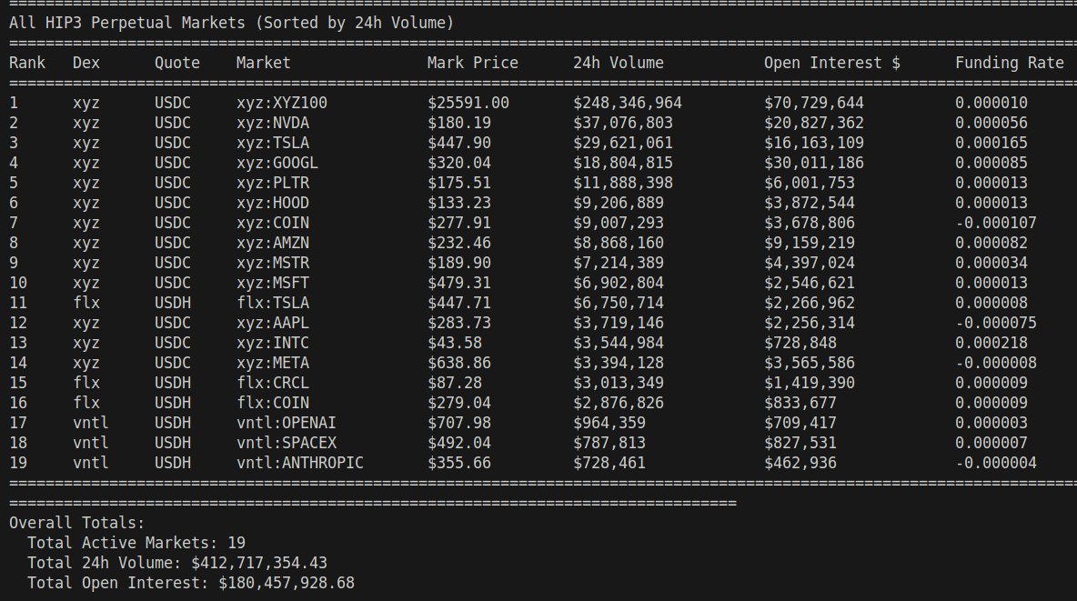1077x601 pixels.
Task: Click the -0.000107 funding rate for COIN
Action: (995, 223)
